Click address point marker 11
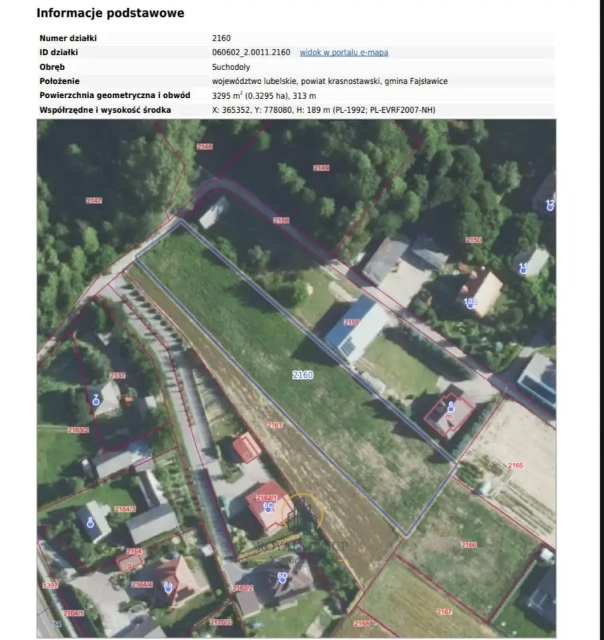 pyautogui.click(x=523, y=270)
